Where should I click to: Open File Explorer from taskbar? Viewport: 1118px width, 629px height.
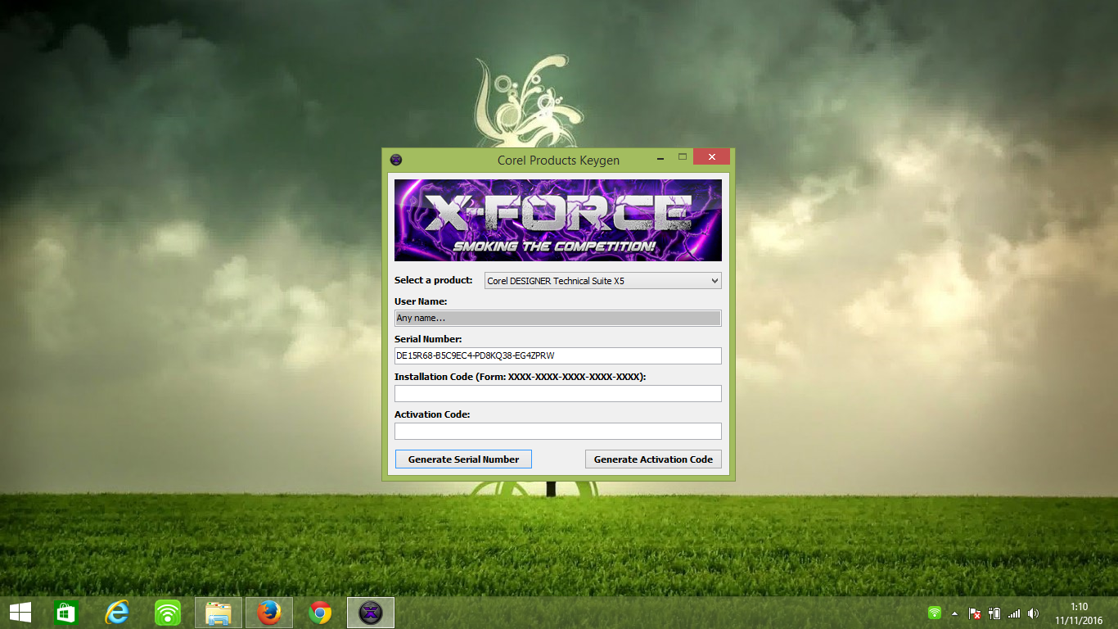click(219, 613)
